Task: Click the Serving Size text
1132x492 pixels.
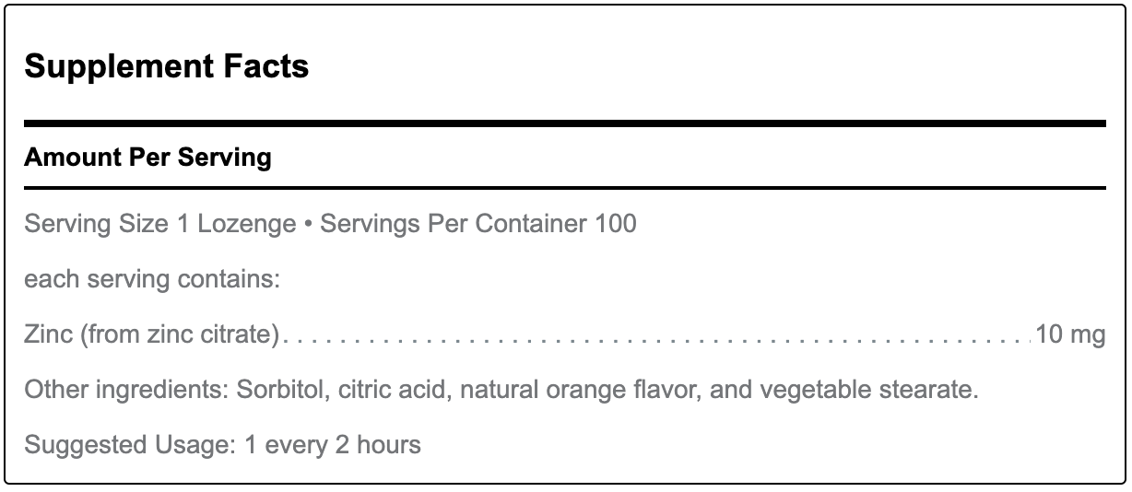Action: 97,224
